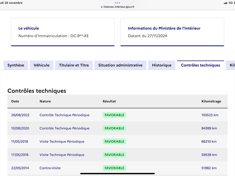The image size is (235, 176).
Task: Select the Situation administrative tab
Action: click(120, 65)
